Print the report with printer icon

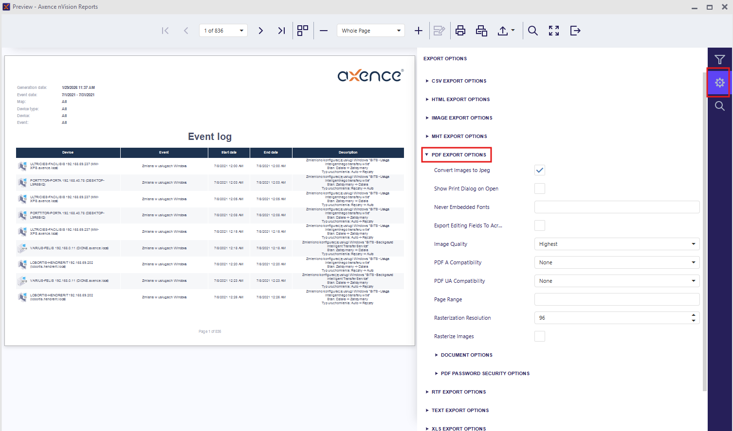click(x=460, y=31)
